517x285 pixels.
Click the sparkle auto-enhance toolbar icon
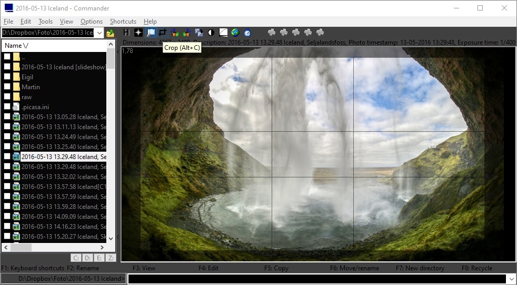[x=138, y=32]
